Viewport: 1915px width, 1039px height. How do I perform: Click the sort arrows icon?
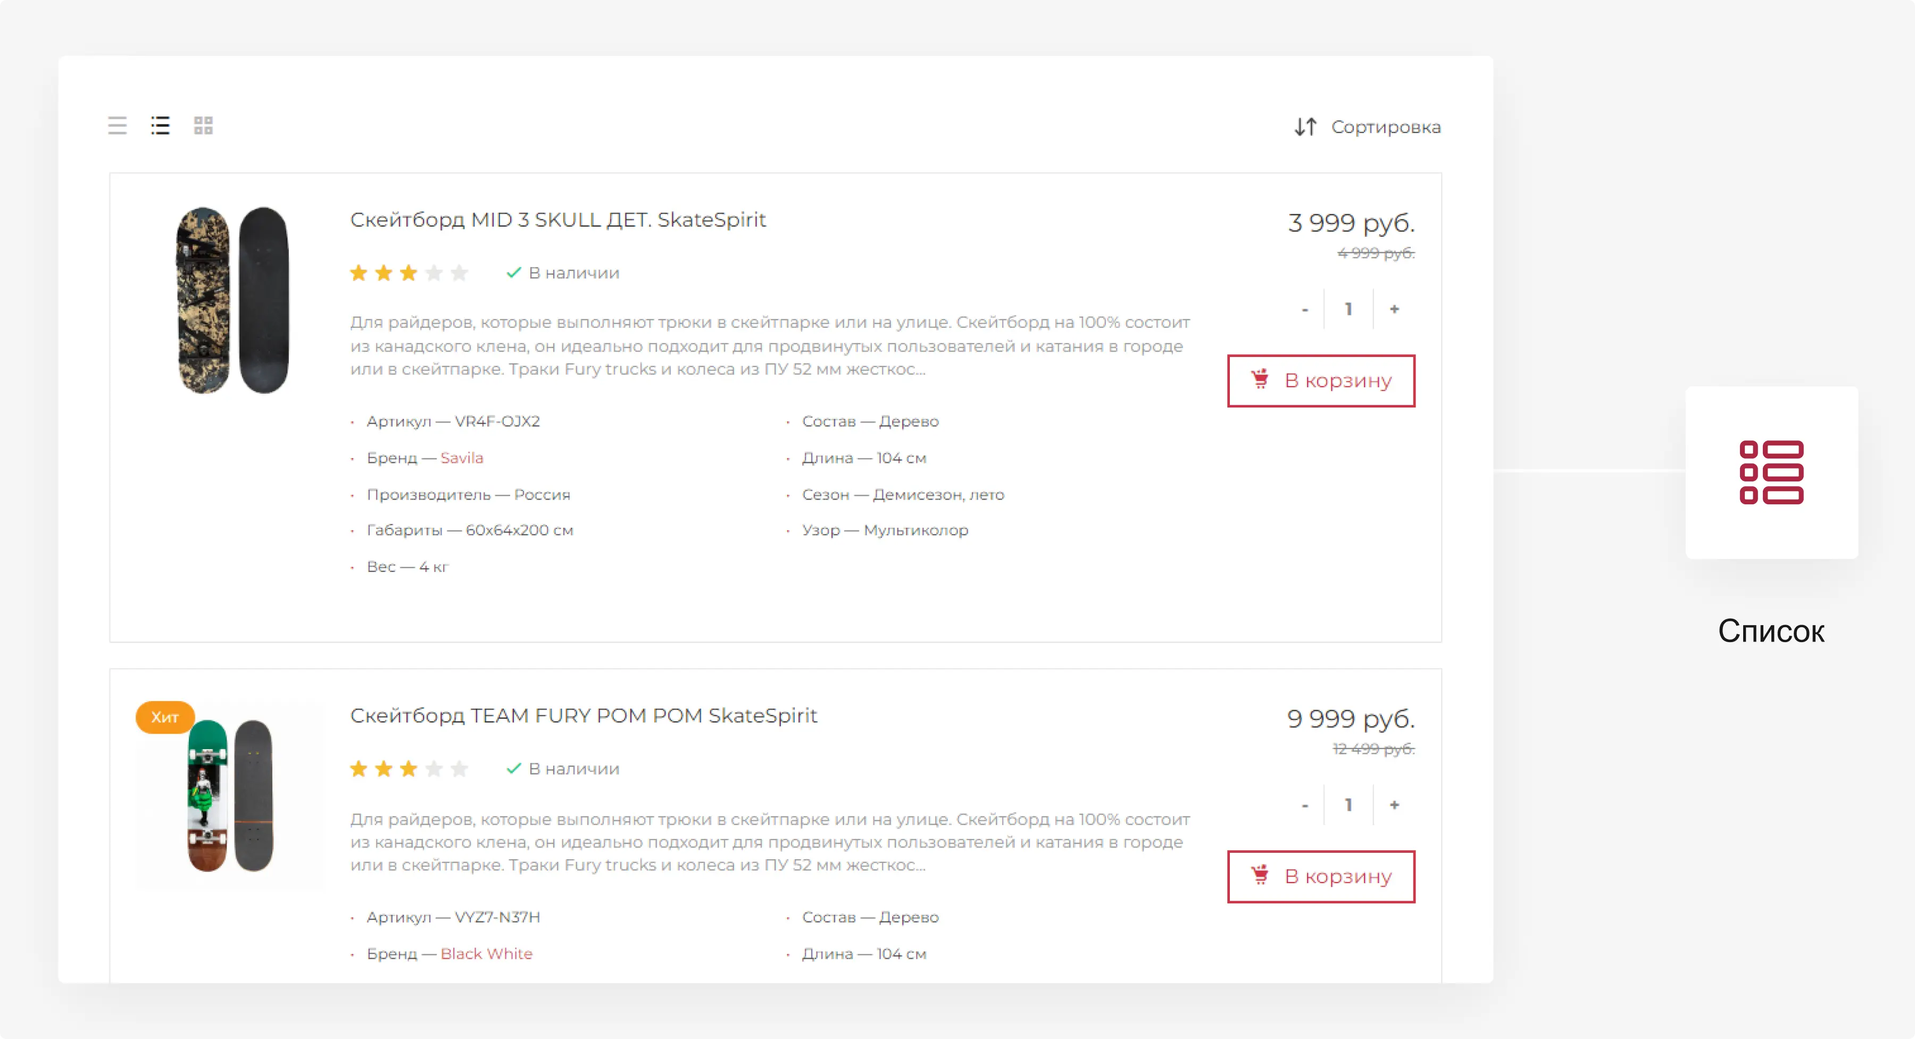tap(1305, 127)
